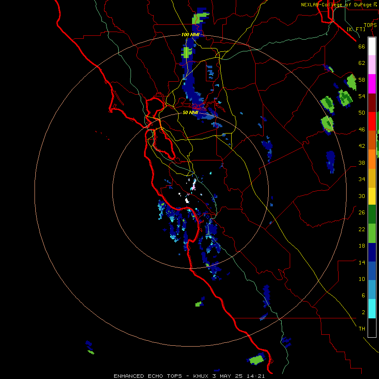Viewport: 379px width, 379px height.
Task: Pick the light pink legend swatch
Action: tap(372, 64)
